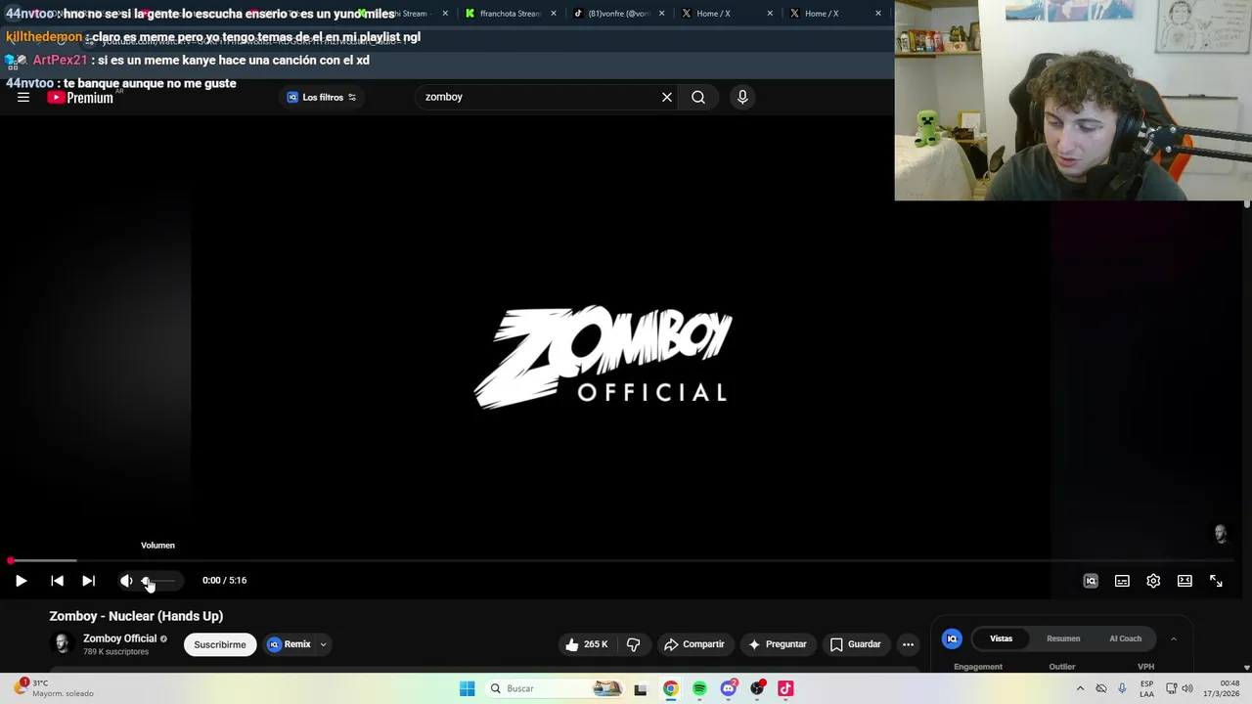Play the Zomboy video
The height and width of the screenshot is (704, 1252).
tap(21, 581)
